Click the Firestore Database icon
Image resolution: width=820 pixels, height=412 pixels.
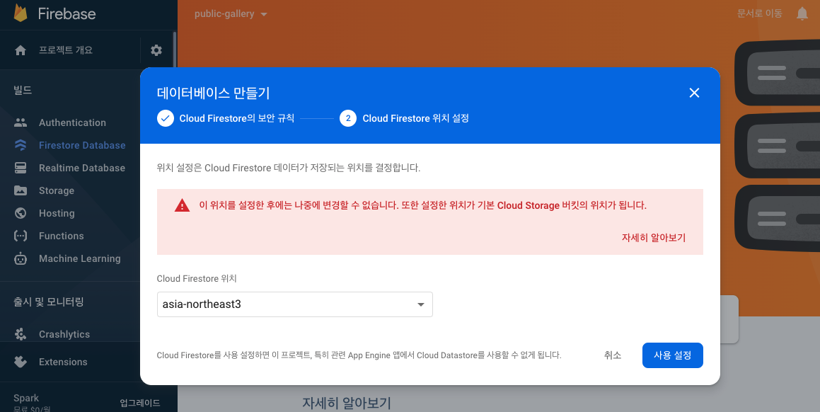21,145
